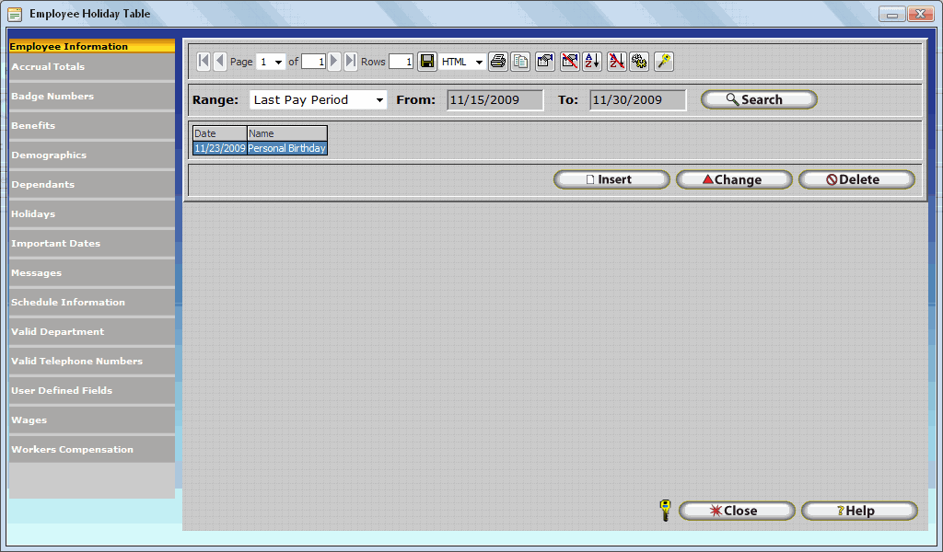This screenshot has width=943, height=552.
Task: Click the copy pages toolbar icon
Action: pos(521,62)
